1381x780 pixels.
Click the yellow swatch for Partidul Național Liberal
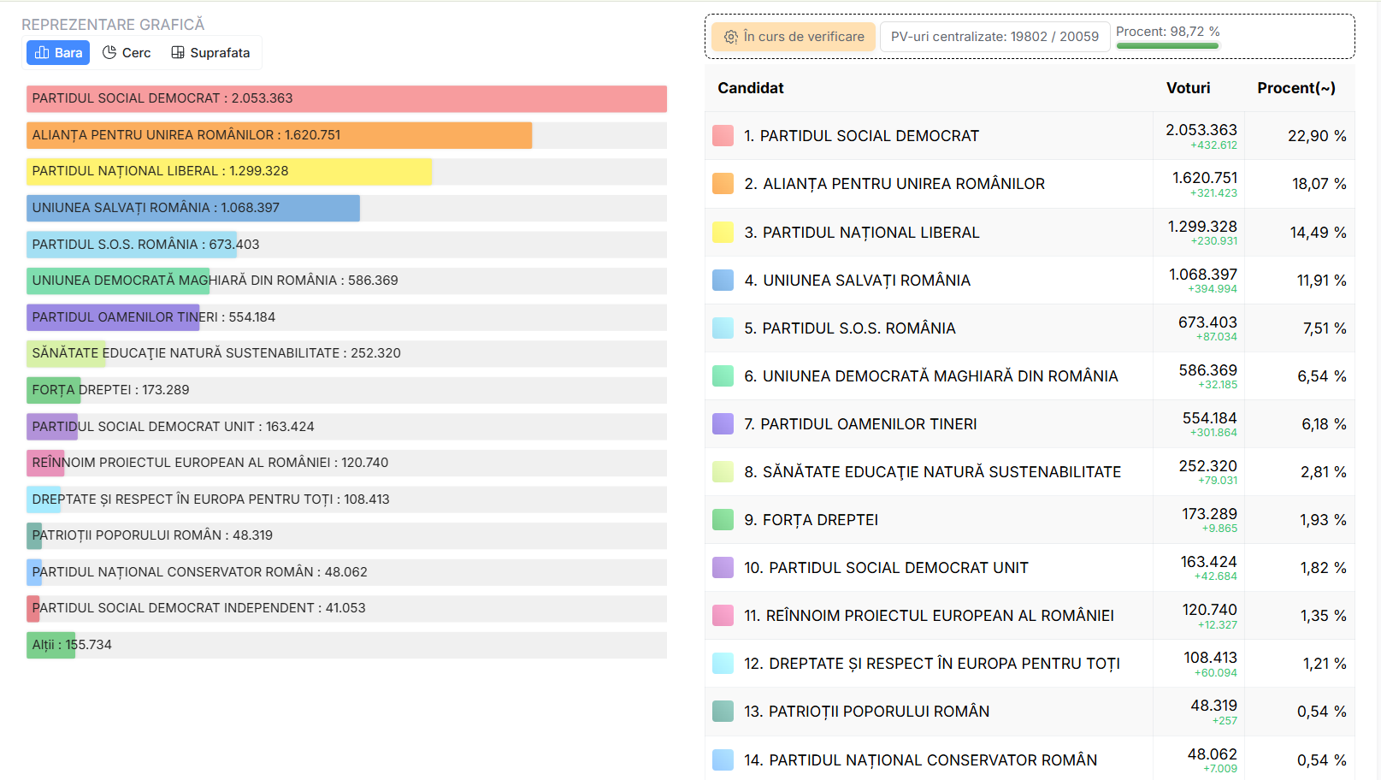(723, 233)
